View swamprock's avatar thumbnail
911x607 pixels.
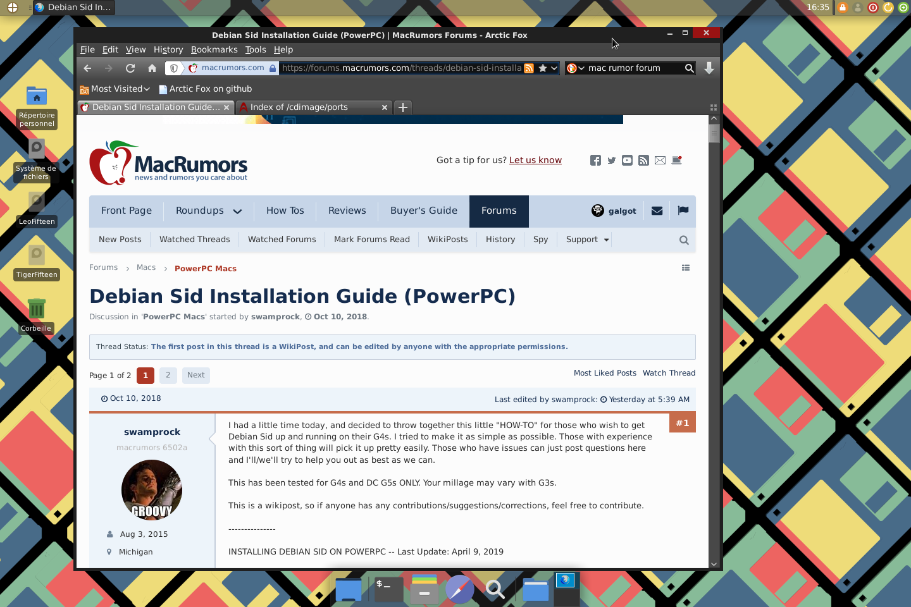point(152,490)
